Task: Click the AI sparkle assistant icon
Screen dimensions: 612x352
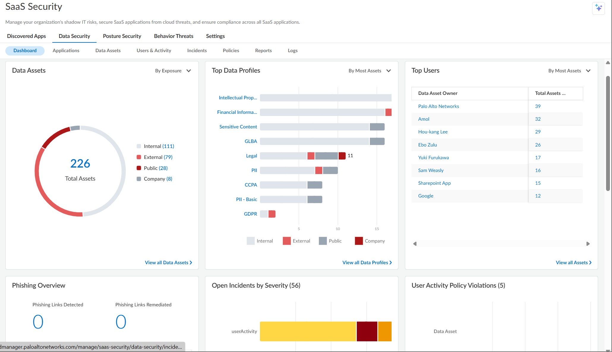Action: (598, 8)
